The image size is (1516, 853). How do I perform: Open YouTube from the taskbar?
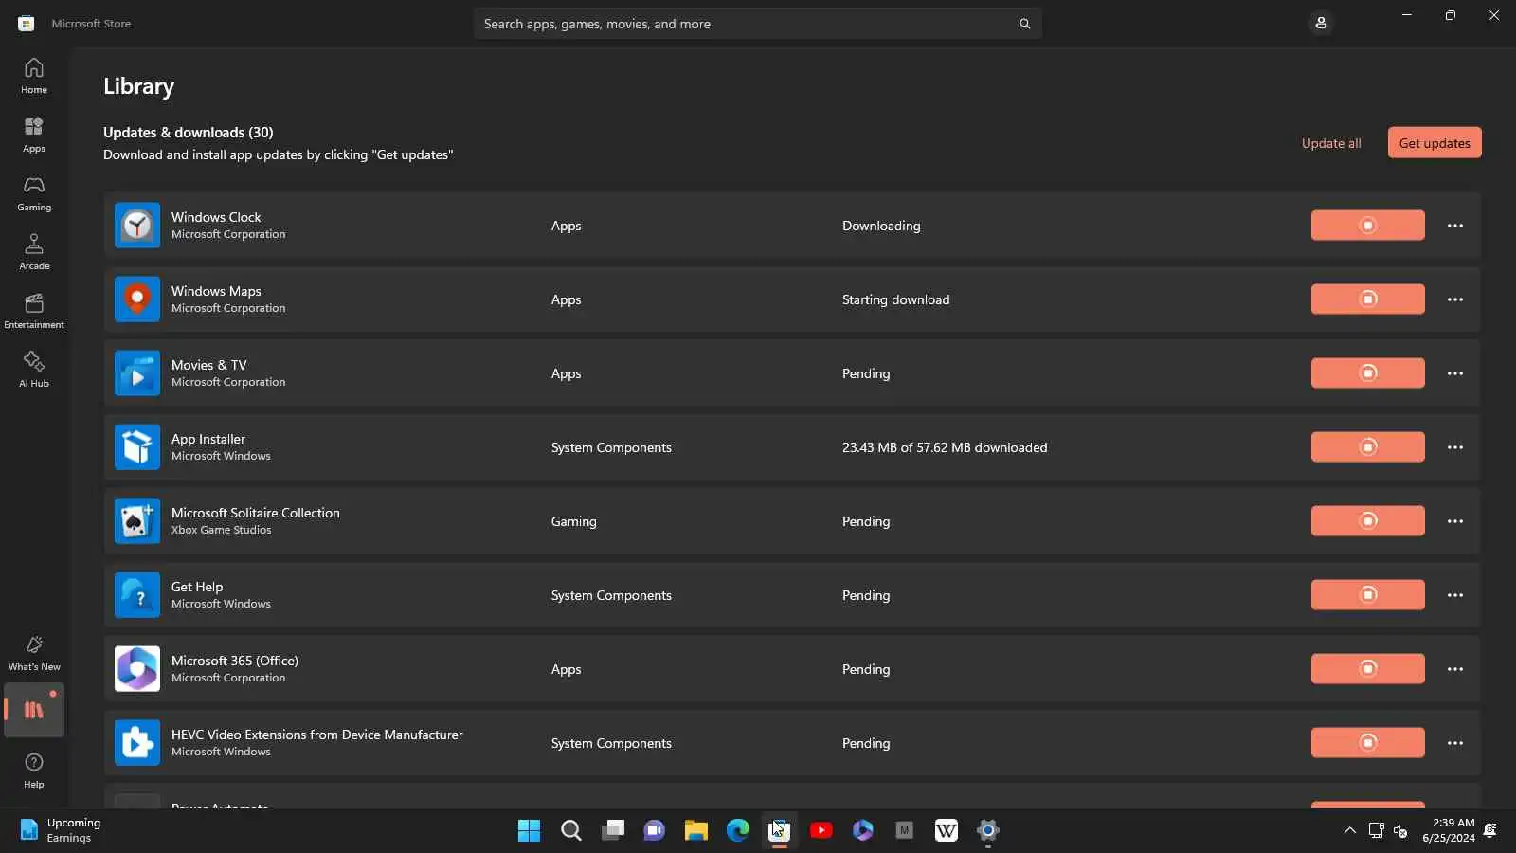tap(821, 830)
